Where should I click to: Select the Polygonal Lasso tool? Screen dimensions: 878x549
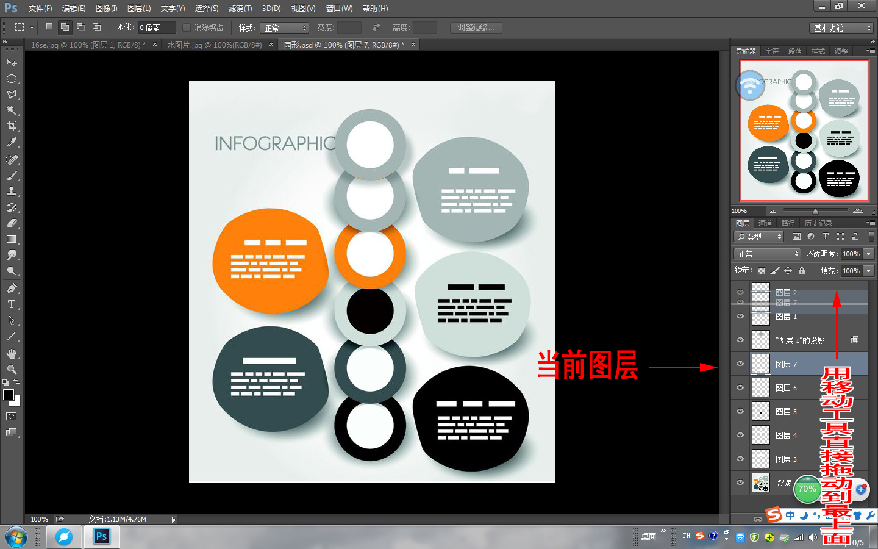[x=11, y=95]
